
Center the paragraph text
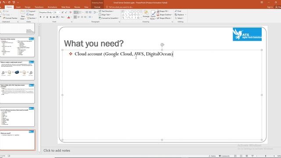point(79,17)
